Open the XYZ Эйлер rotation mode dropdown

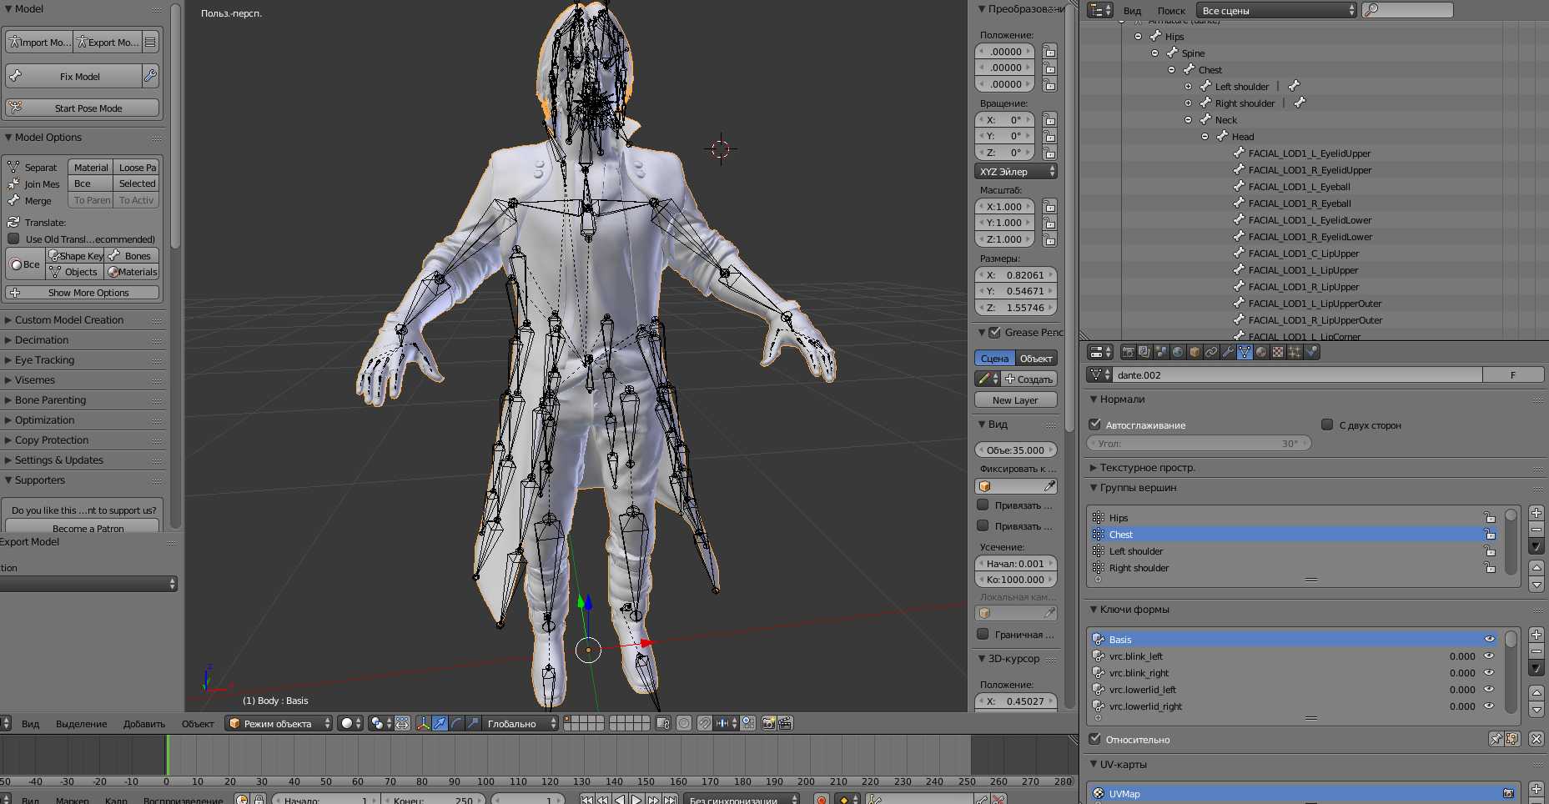1015,172
